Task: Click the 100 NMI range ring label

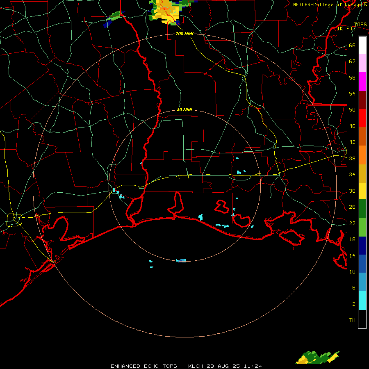Action: (x=184, y=34)
